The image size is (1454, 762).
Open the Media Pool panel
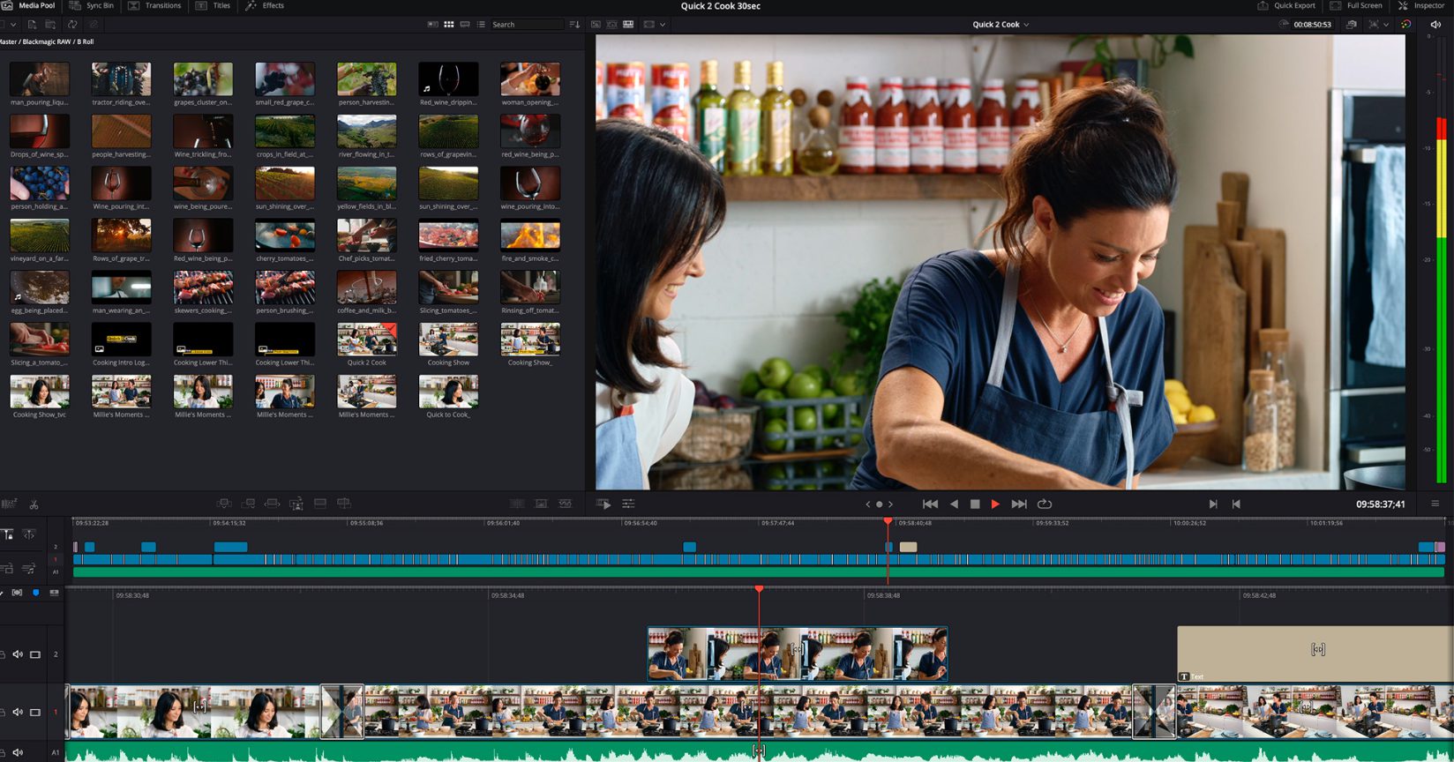[x=28, y=5]
